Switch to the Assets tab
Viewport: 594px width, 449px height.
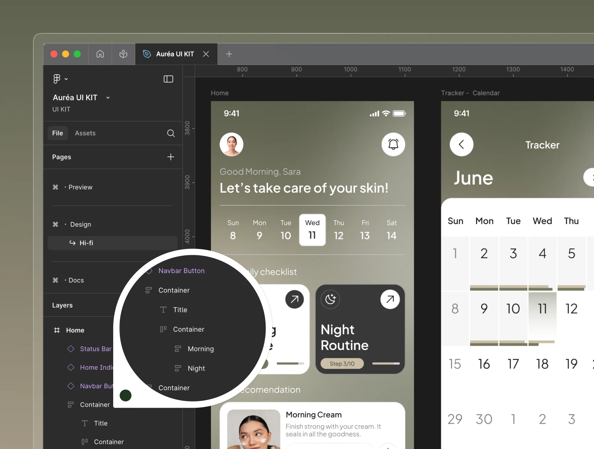(x=85, y=133)
